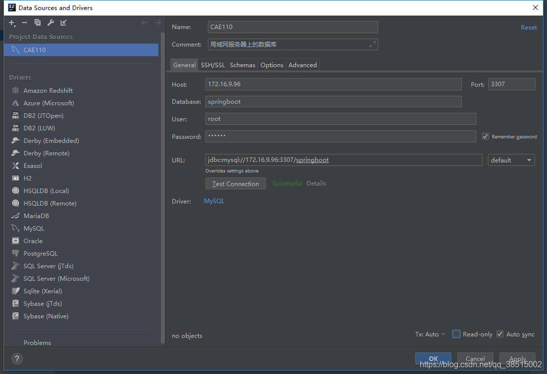Select the MariaDB driver icon
547x374 pixels.
point(16,216)
